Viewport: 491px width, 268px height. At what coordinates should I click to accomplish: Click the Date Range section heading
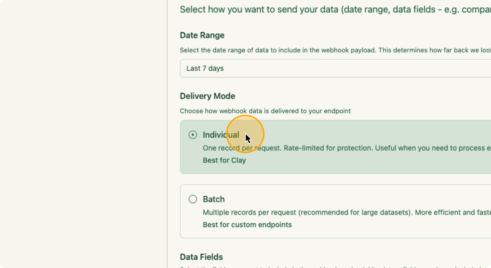202,35
